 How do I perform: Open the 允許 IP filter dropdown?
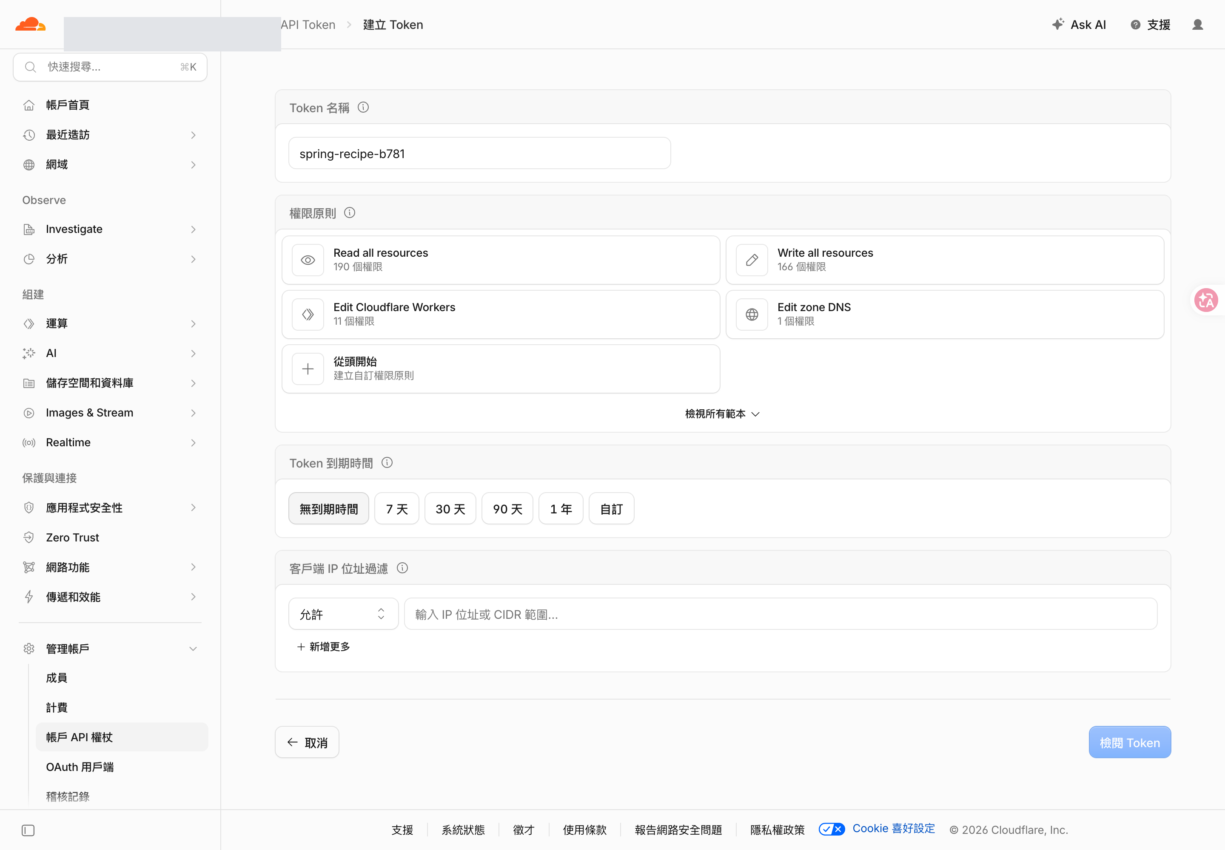tap(343, 614)
